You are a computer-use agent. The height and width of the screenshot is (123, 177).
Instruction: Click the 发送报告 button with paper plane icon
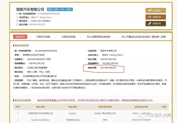click(156, 11)
